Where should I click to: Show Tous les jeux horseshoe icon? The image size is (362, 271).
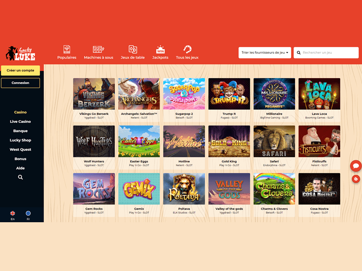point(187,49)
